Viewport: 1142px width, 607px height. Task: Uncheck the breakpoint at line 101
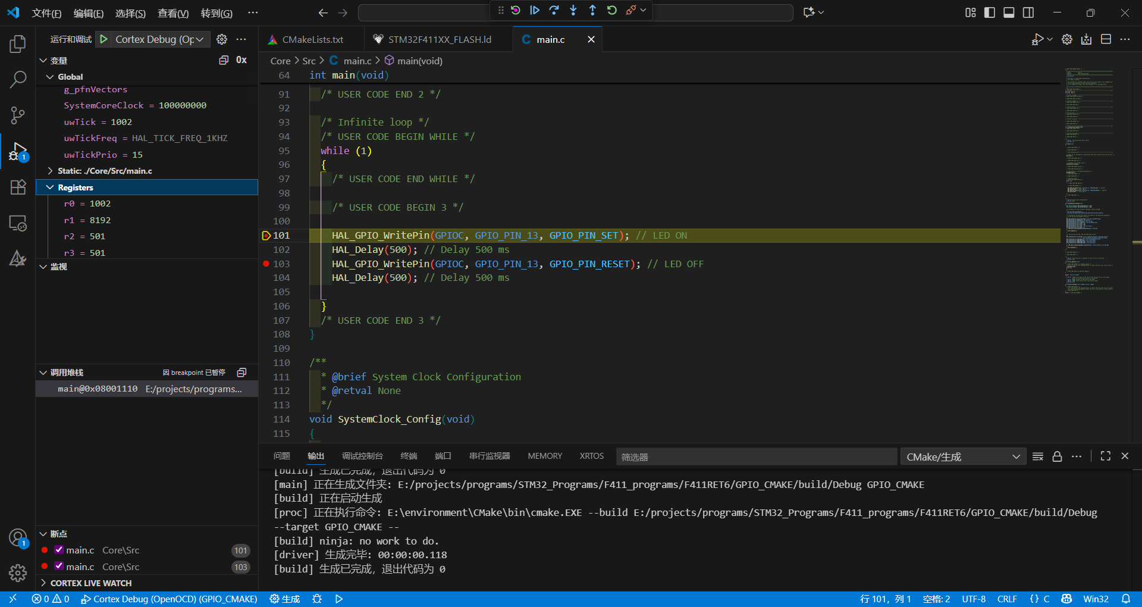coord(59,550)
